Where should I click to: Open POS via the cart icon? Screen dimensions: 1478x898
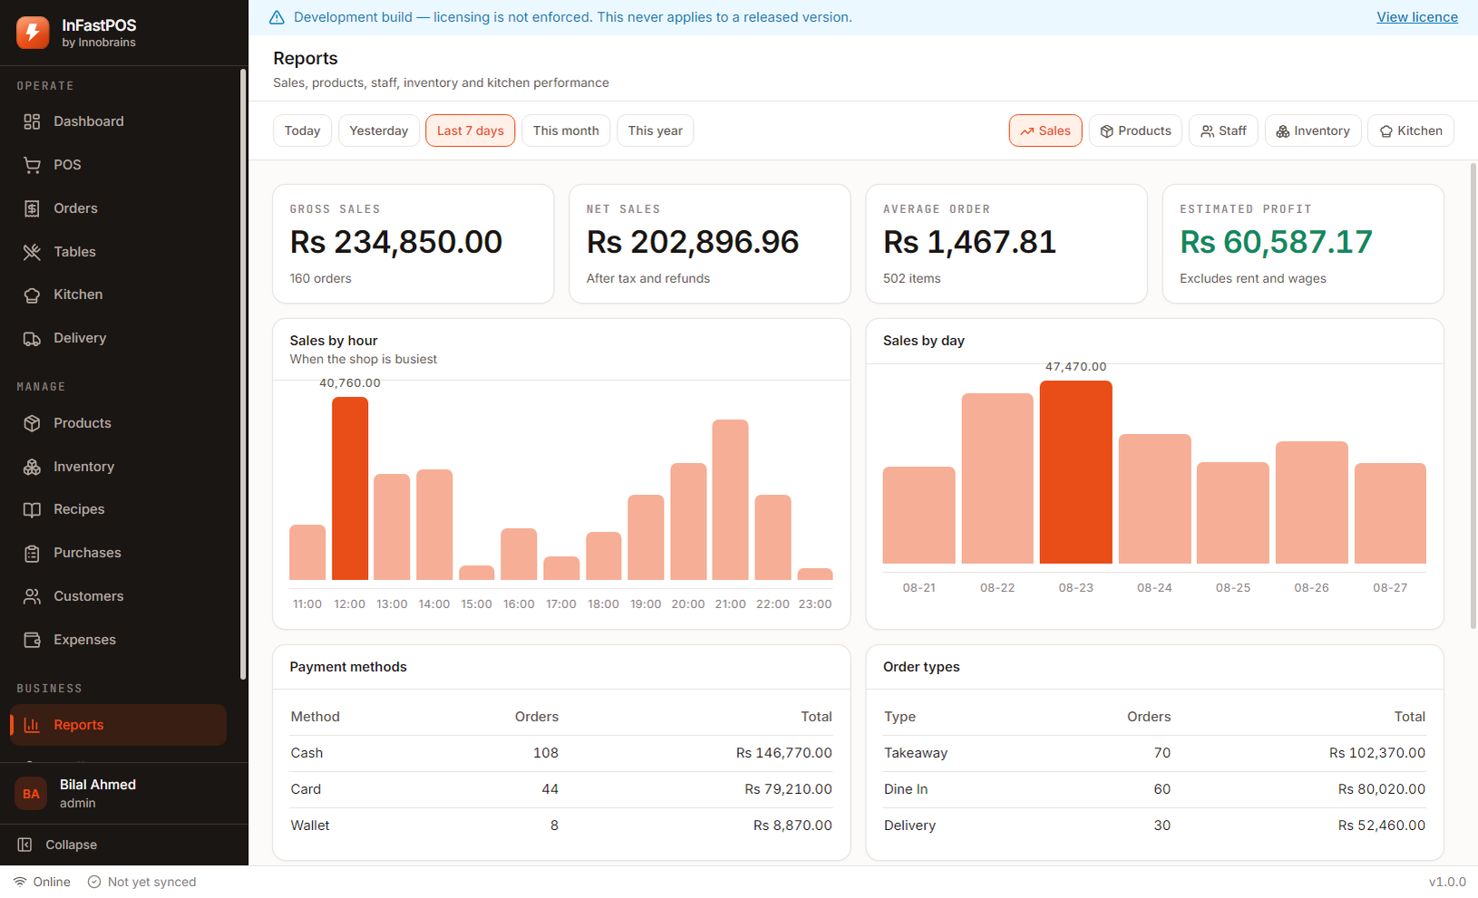(x=32, y=165)
